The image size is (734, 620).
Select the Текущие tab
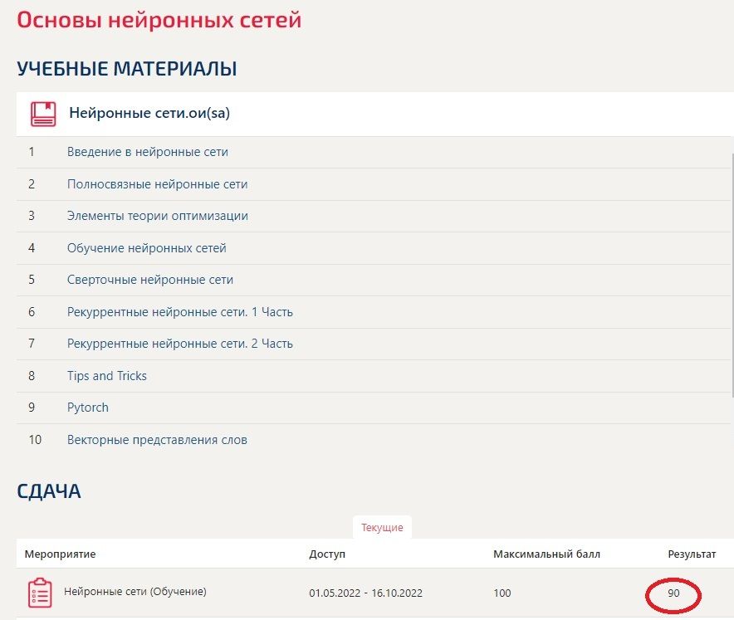pos(382,527)
